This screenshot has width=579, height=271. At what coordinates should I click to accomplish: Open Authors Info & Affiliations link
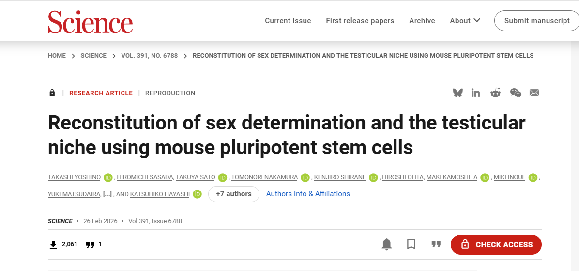coord(308,194)
